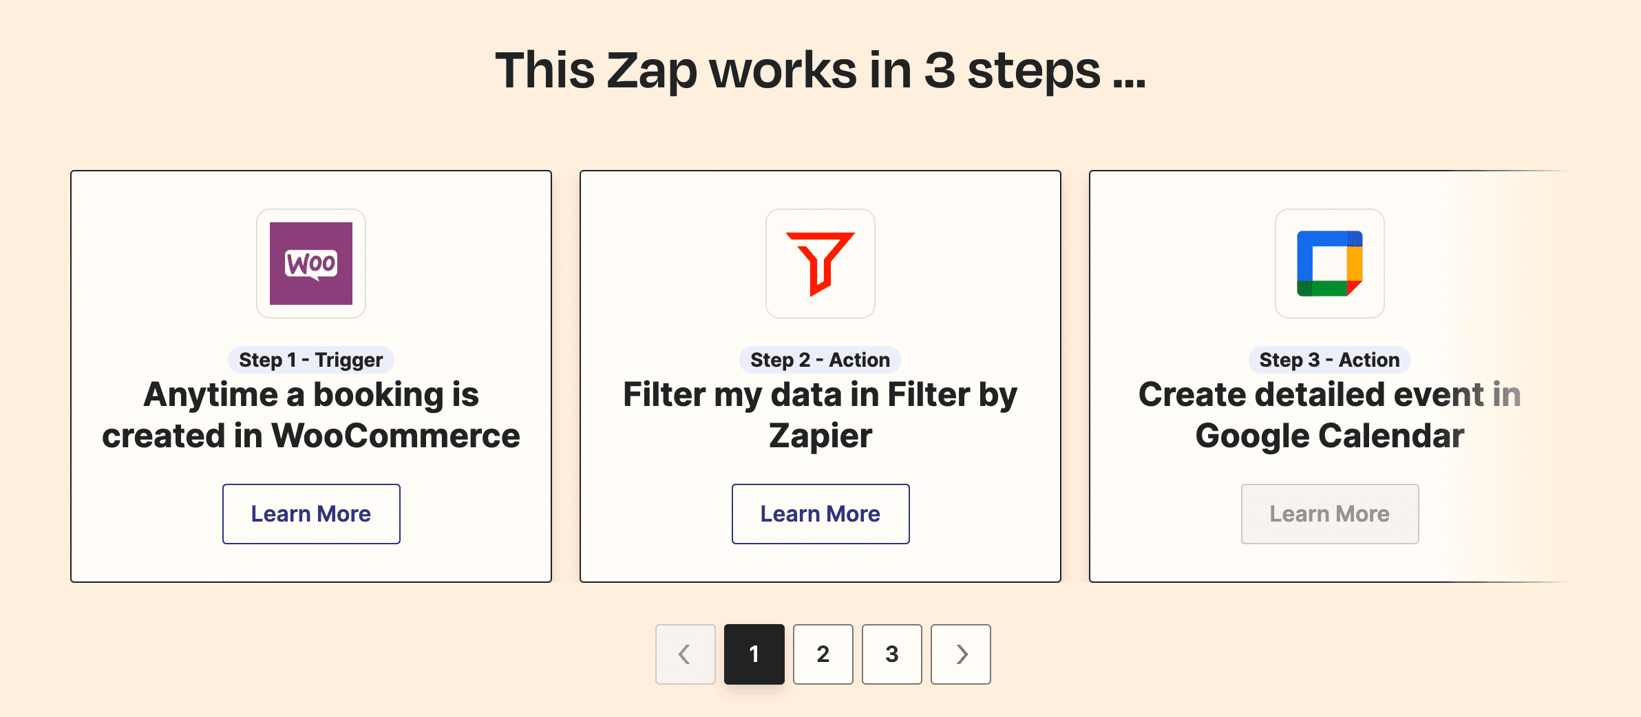Select the Step 2 Filter card
Image resolution: width=1641 pixels, height=717 pixels.
pos(820,376)
